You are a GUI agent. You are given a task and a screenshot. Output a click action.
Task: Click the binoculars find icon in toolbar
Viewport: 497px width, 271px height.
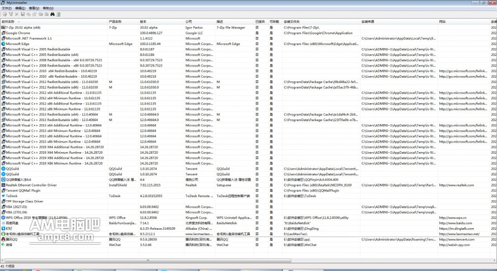53,14
